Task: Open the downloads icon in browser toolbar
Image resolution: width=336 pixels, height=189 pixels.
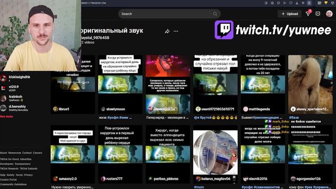Action: click(297, 3)
